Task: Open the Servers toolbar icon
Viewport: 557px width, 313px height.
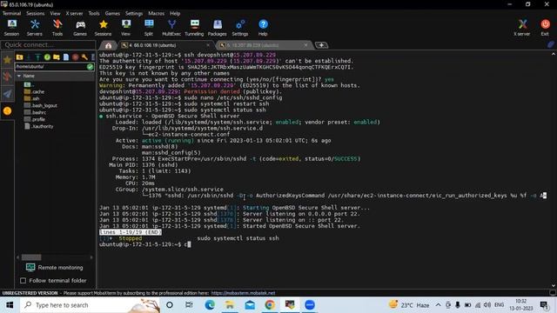Action: (x=35, y=27)
